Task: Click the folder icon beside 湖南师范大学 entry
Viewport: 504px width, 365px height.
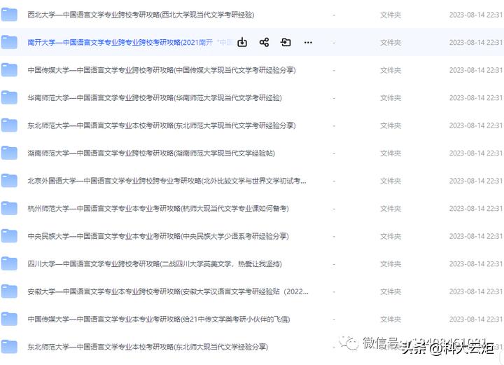Action: tap(9, 153)
